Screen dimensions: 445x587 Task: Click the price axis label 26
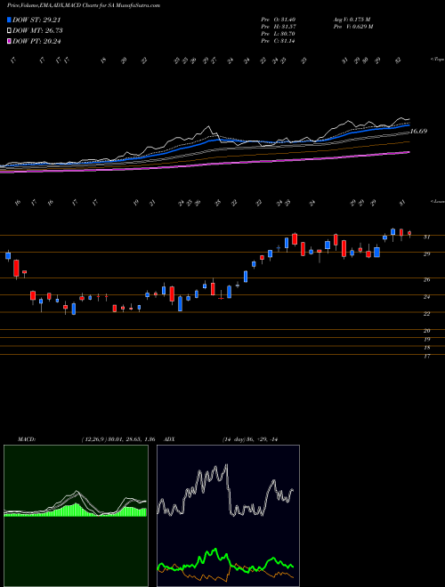[x=426, y=279]
